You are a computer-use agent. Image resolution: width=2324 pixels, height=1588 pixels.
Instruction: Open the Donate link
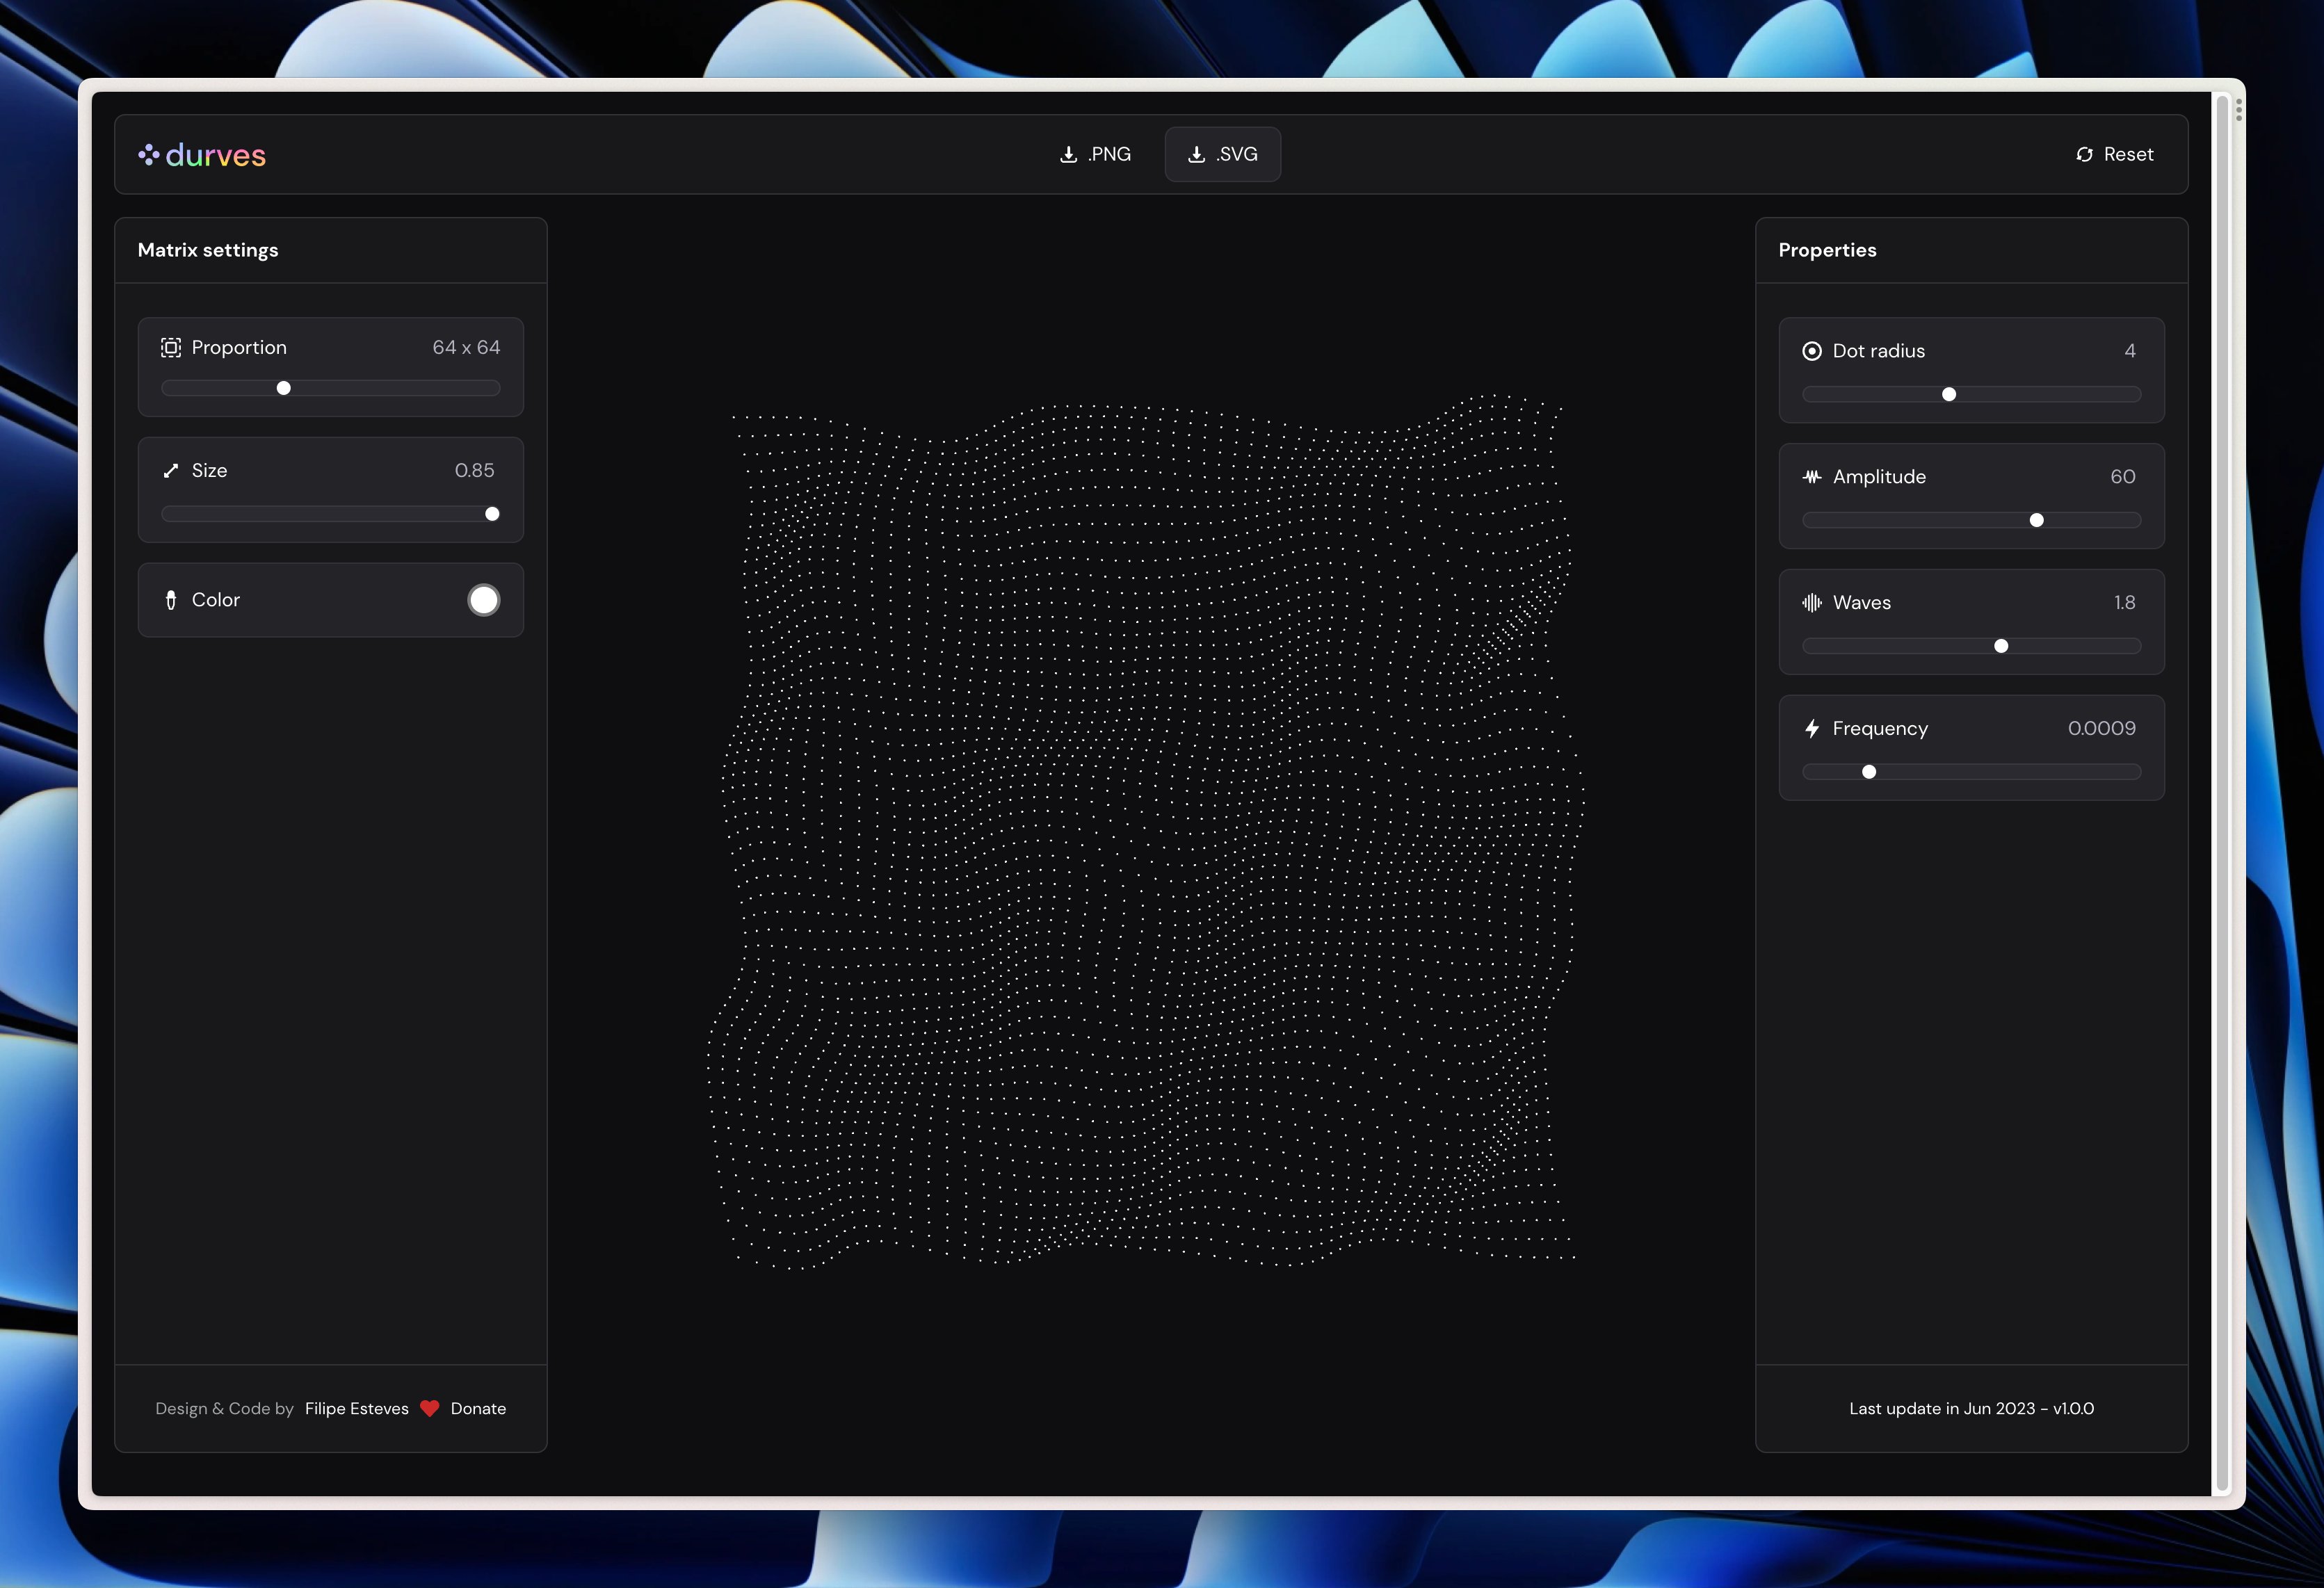click(478, 1409)
